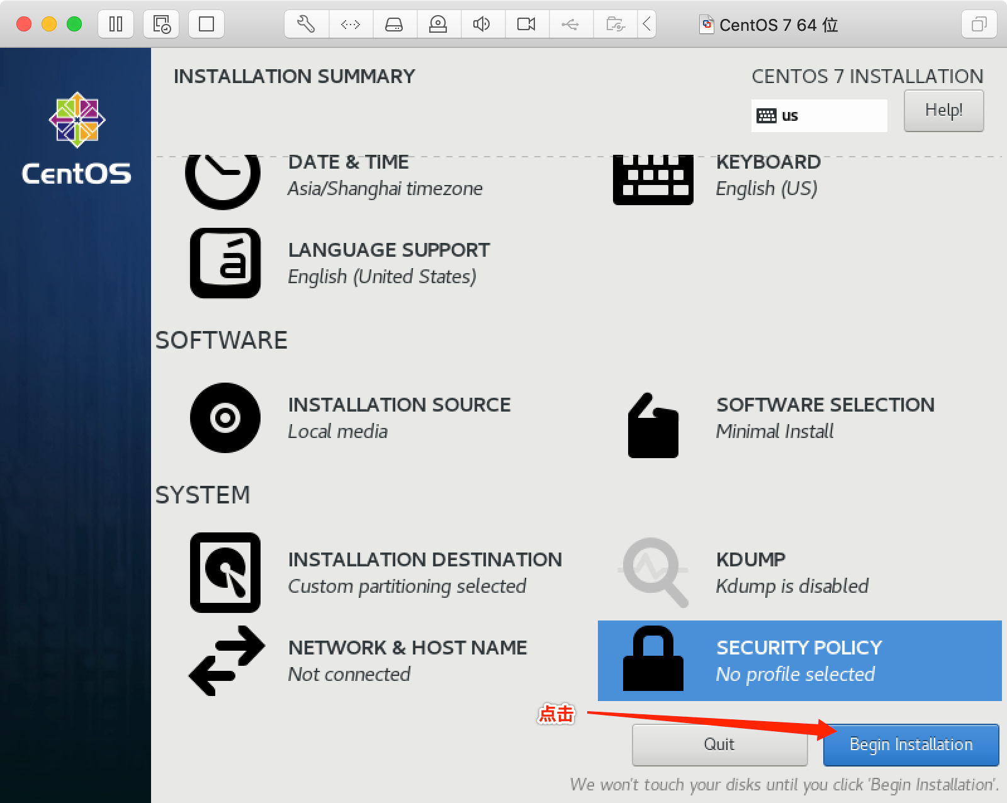Click 'English (US)' keyboard text
This screenshot has height=803, width=1007.
click(767, 189)
